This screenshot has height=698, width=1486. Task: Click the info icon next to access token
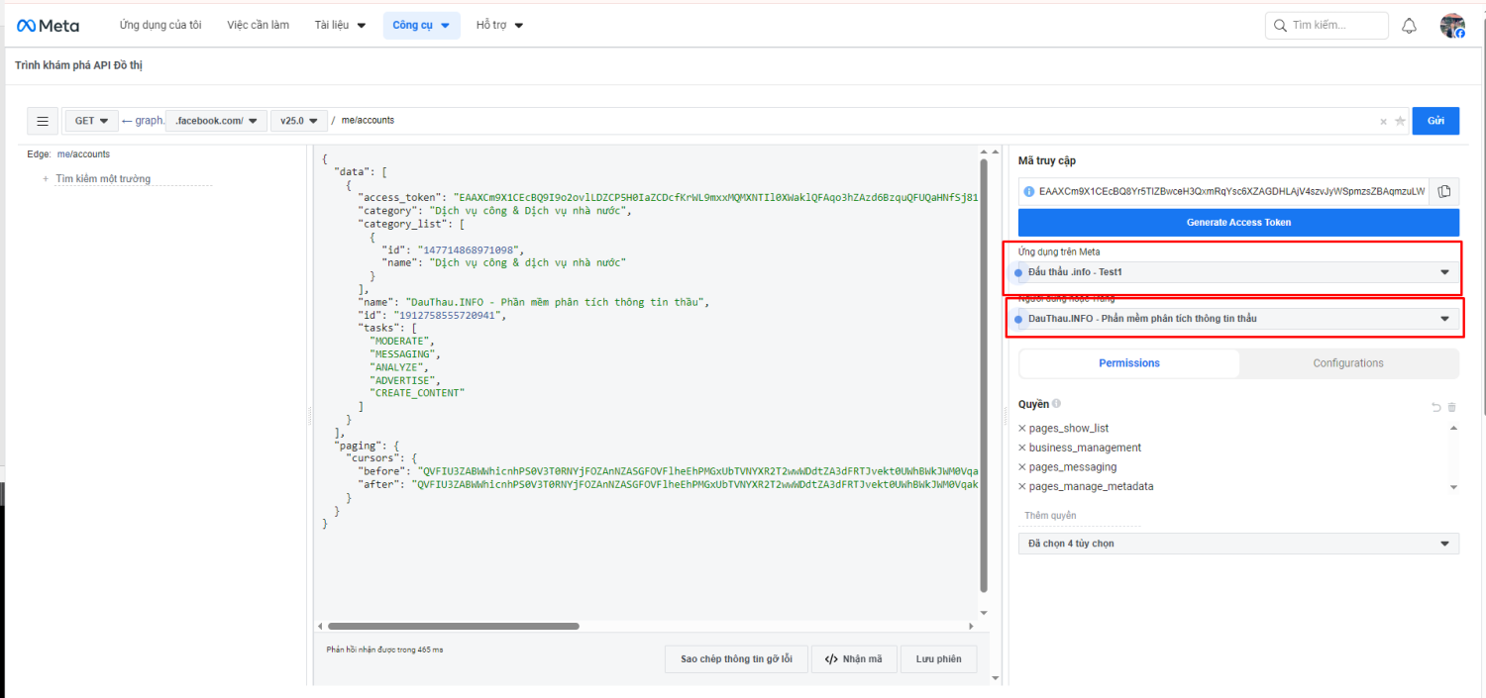pos(1029,191)
